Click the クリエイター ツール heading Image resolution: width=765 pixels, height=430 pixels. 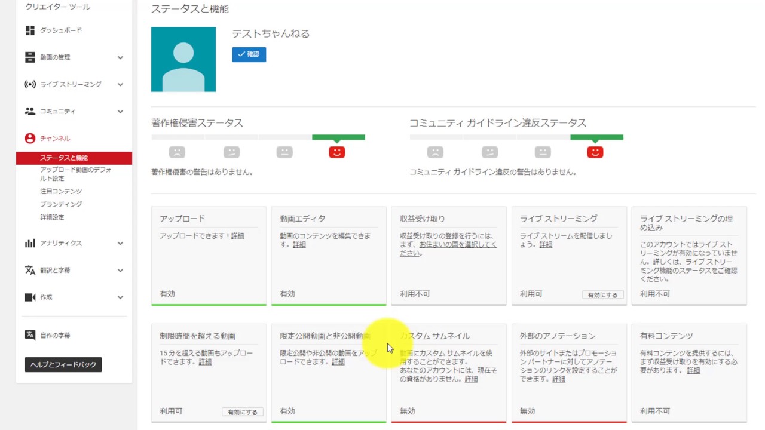(58, 7)
